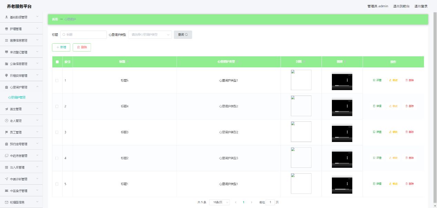The width and height of the screenshot is (437, 208).
Task: Seek the video progress bar in 标题1 row
Action: 342,189
